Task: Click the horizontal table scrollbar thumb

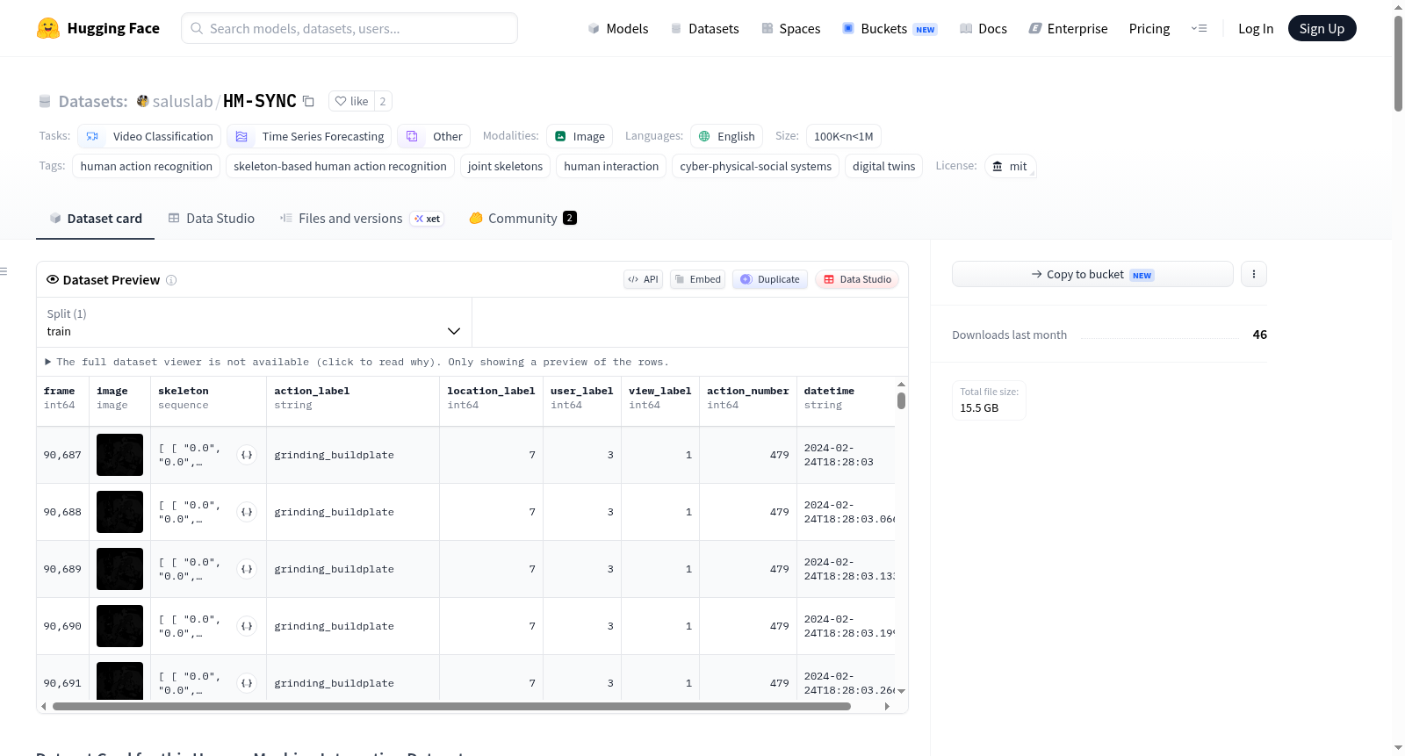Action: pos(451,706)
